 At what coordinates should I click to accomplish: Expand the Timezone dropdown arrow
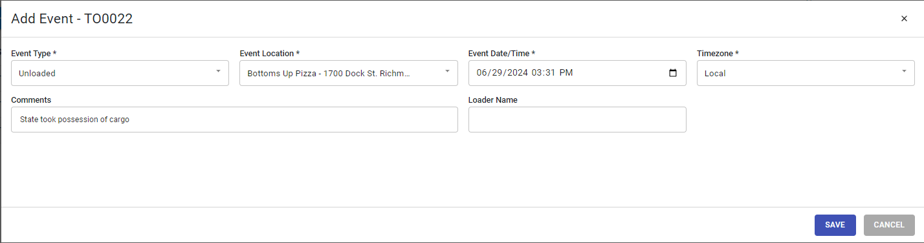pos(904,71)
